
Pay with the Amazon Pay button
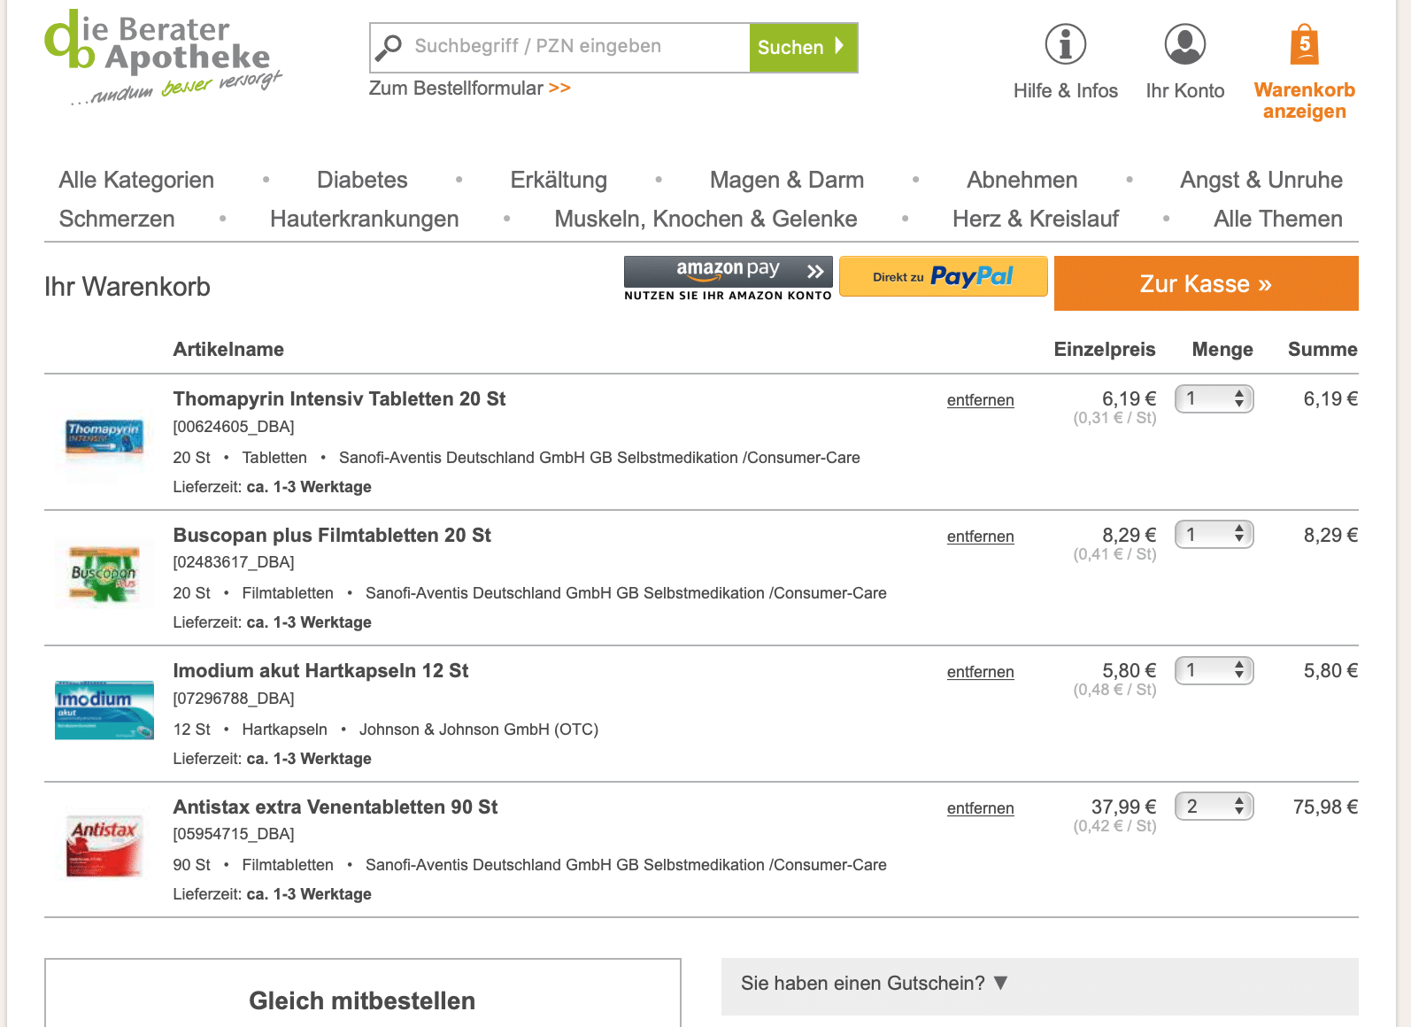pos(728,278)
